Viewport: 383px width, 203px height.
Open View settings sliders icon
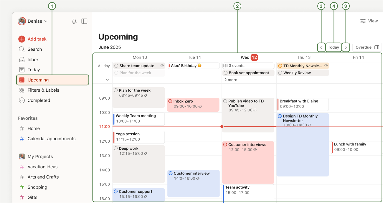[x=363, y=21]
